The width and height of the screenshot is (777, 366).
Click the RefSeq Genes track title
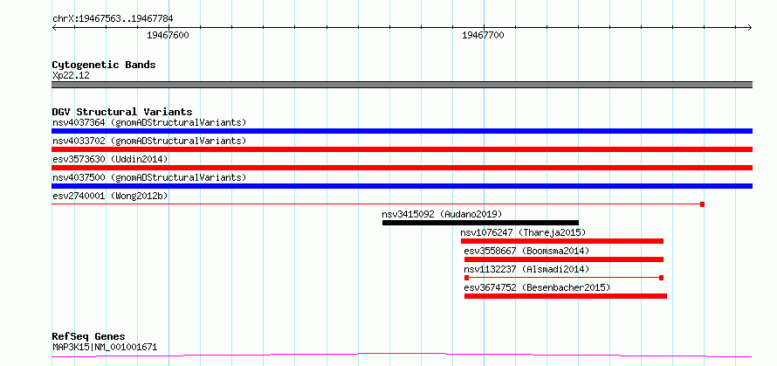pos(88,337)
